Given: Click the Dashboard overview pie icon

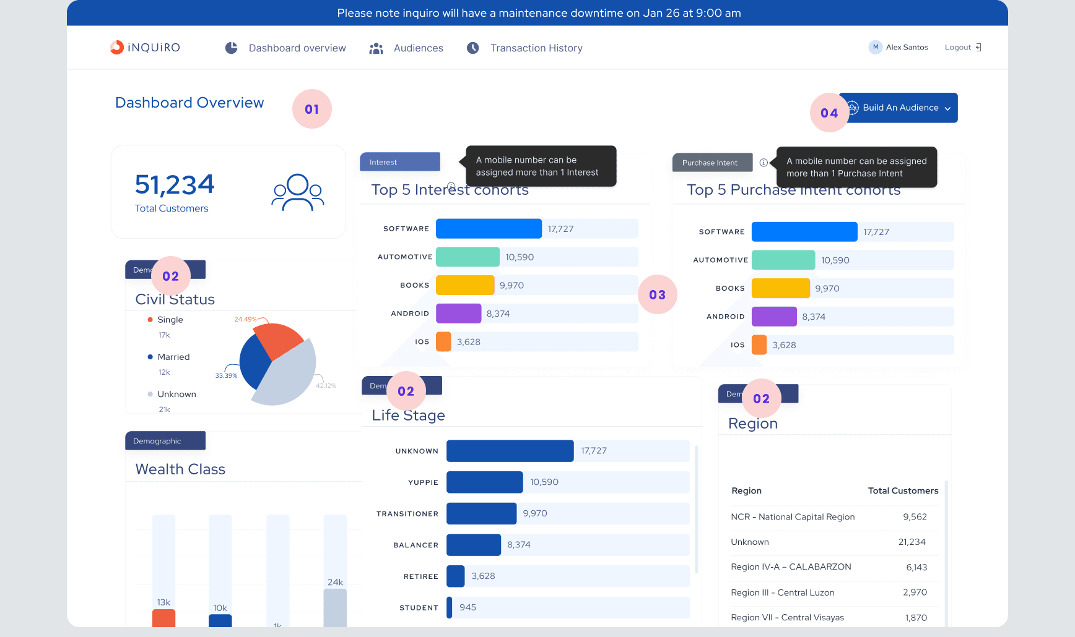Looking at the screenshot, I should tap(231, 48).
